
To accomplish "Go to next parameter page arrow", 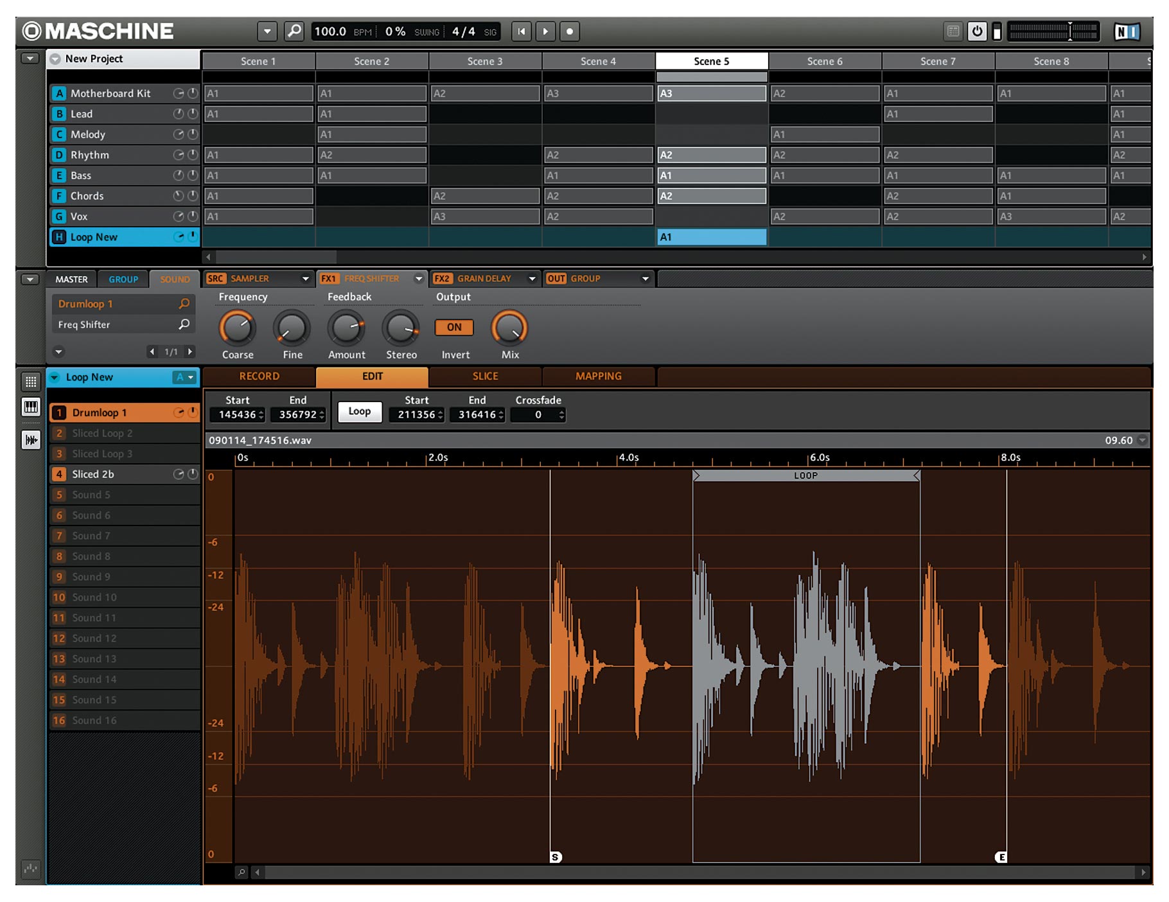I will (189, 351).
